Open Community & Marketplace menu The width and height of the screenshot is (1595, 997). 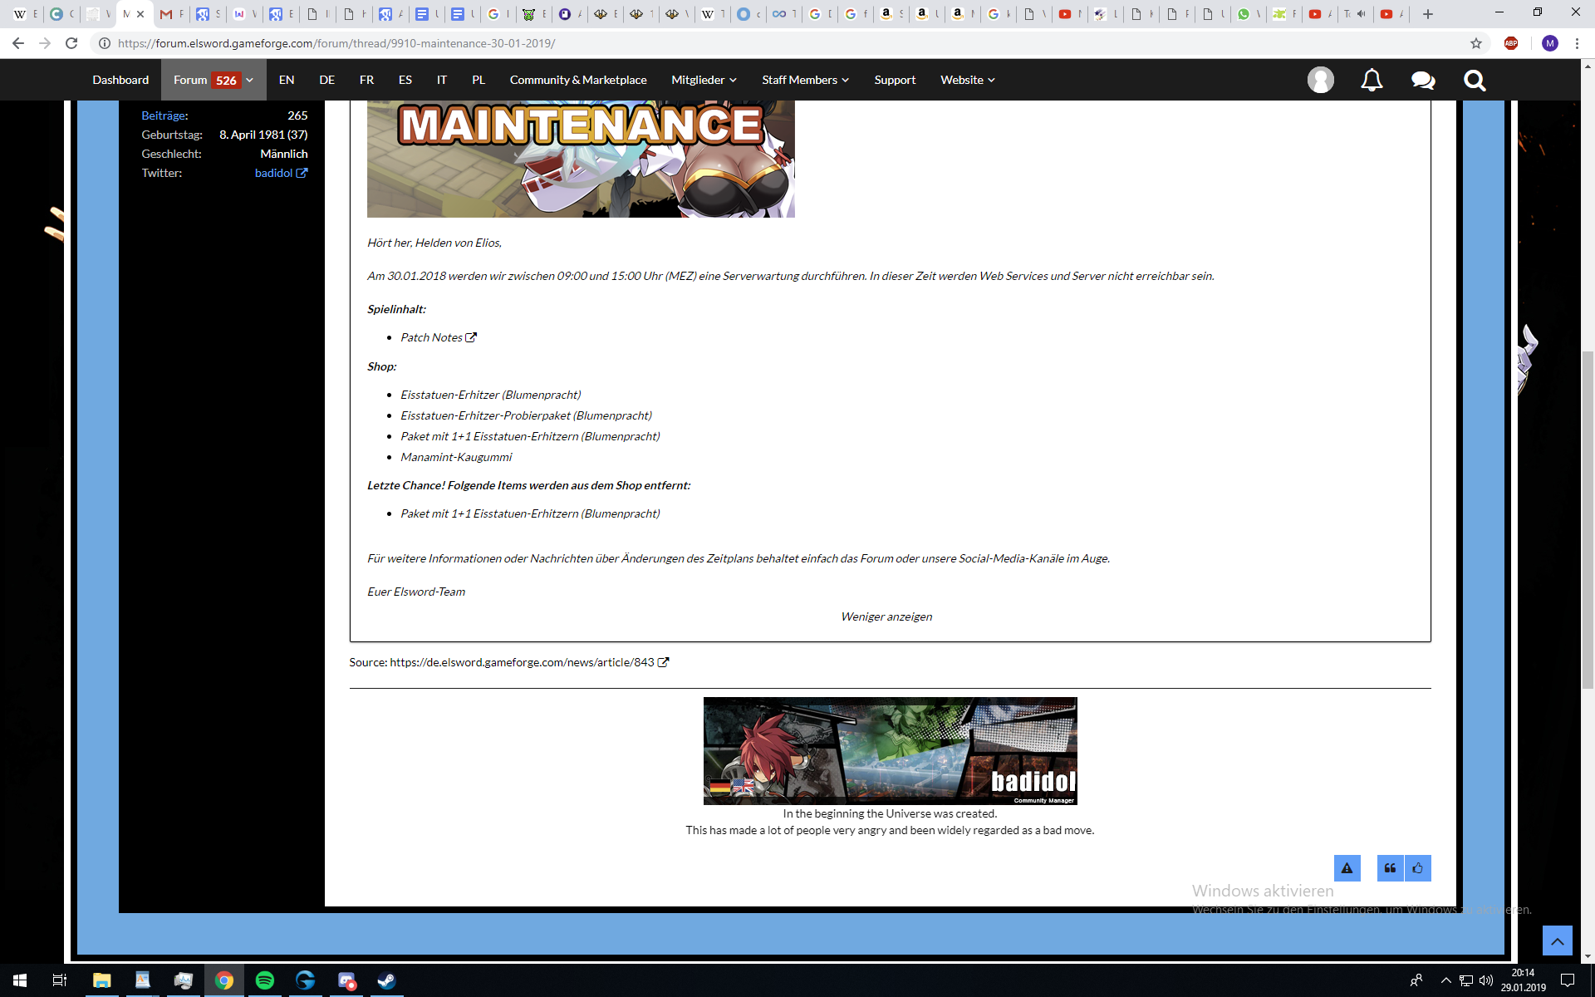pos(578,80)
